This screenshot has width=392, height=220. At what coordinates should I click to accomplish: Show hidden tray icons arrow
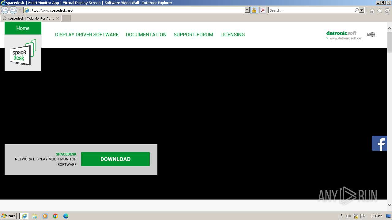[341, 216]
